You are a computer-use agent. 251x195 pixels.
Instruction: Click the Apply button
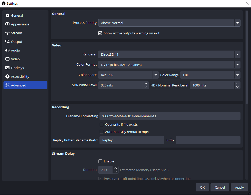239,187
